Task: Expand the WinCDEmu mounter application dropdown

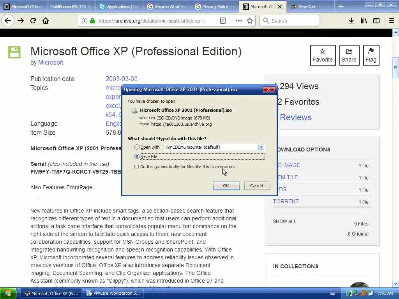Action: point(261,147)
